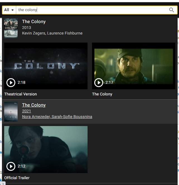This screenshot has width=179, height=185.
Task: Focus the search box containing 'the colony'
Action: click(92, 10)
